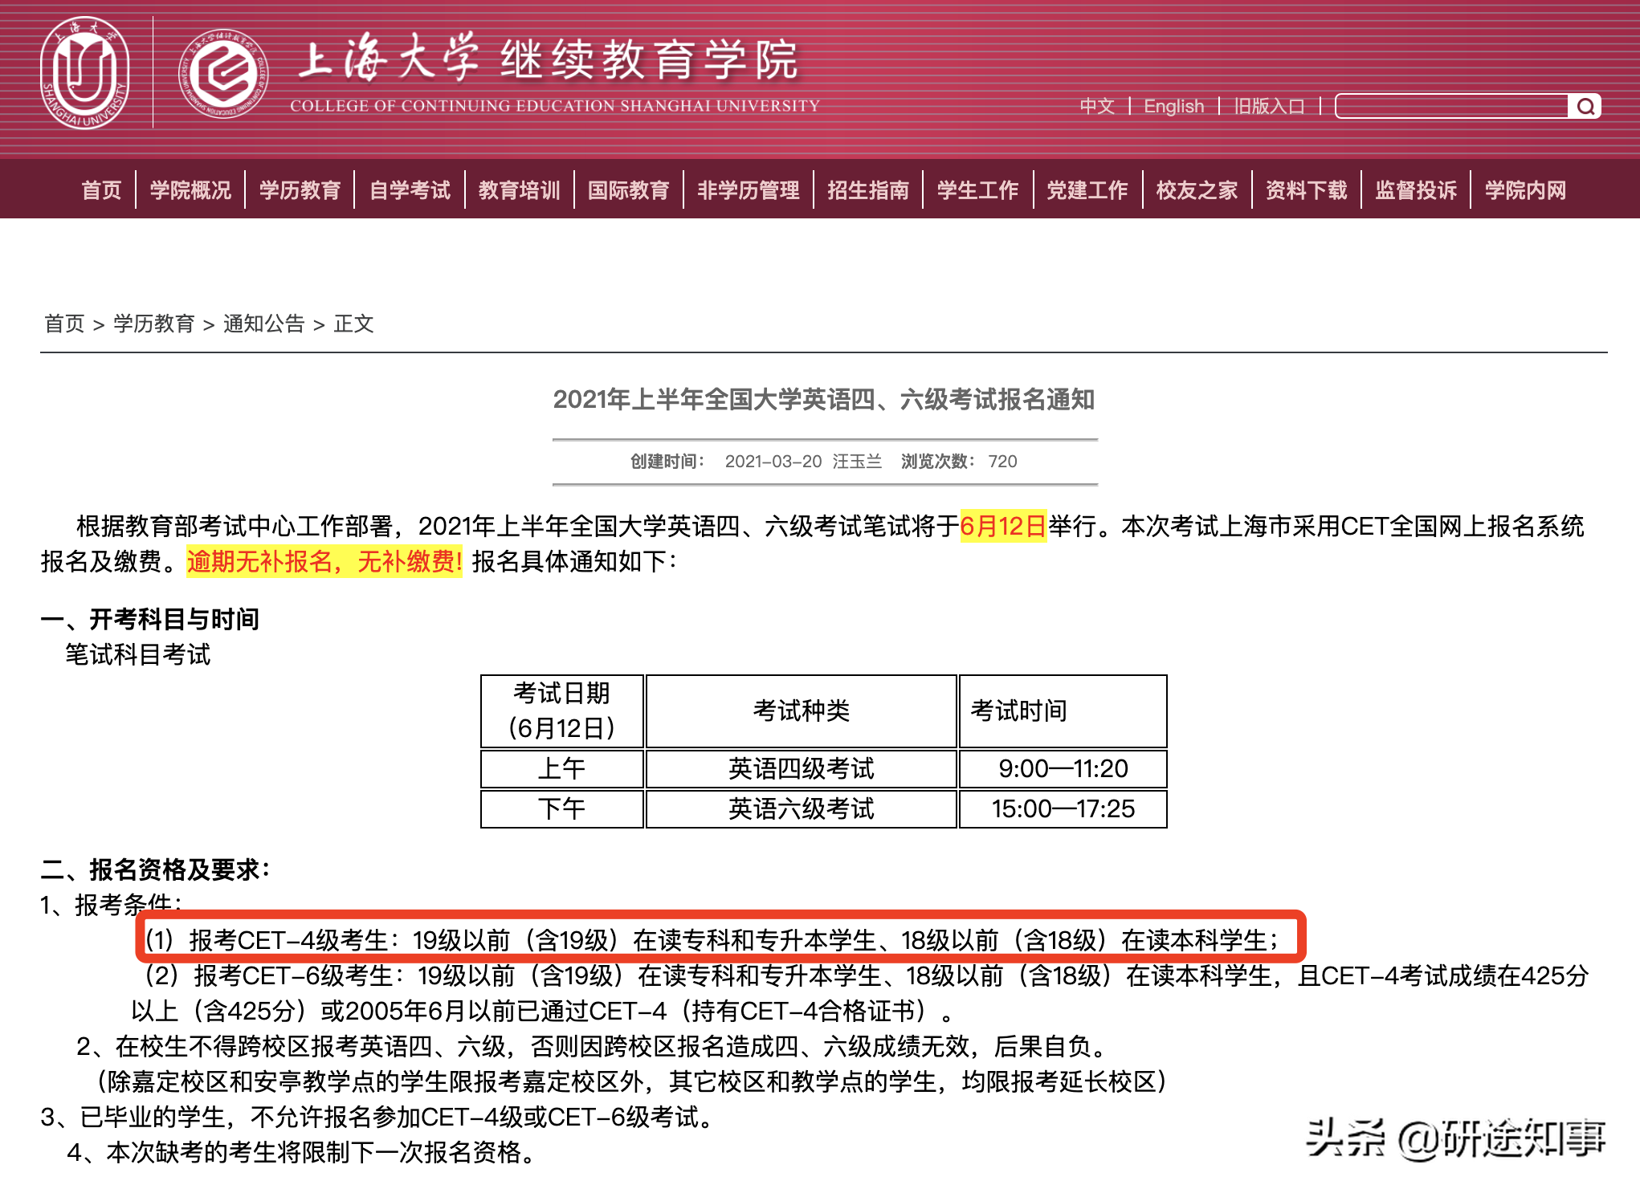Open the 学历教育 navigation menu item
The height and width of the screenshot is (1193, 1640).
[x=300, y=190]
